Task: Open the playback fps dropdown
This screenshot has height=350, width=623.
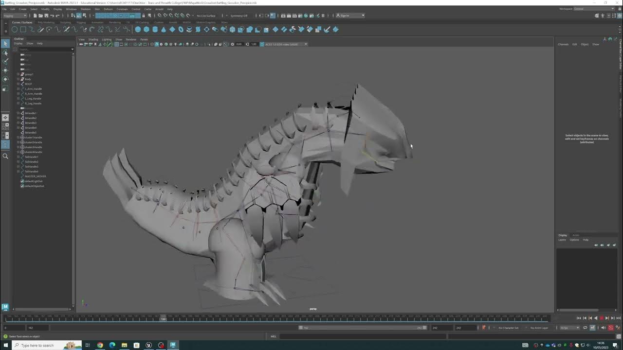Action: [569, 328]
